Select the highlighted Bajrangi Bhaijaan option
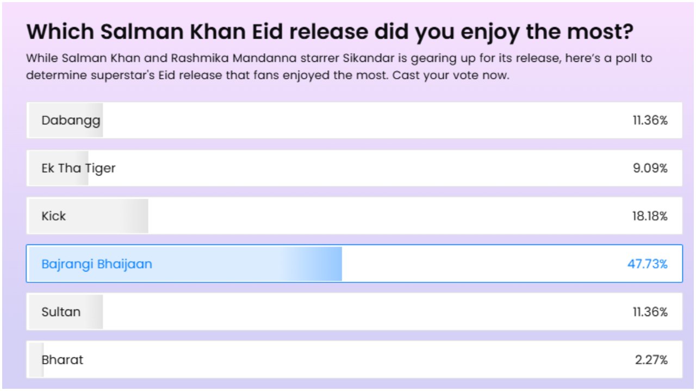 point(355,264)
